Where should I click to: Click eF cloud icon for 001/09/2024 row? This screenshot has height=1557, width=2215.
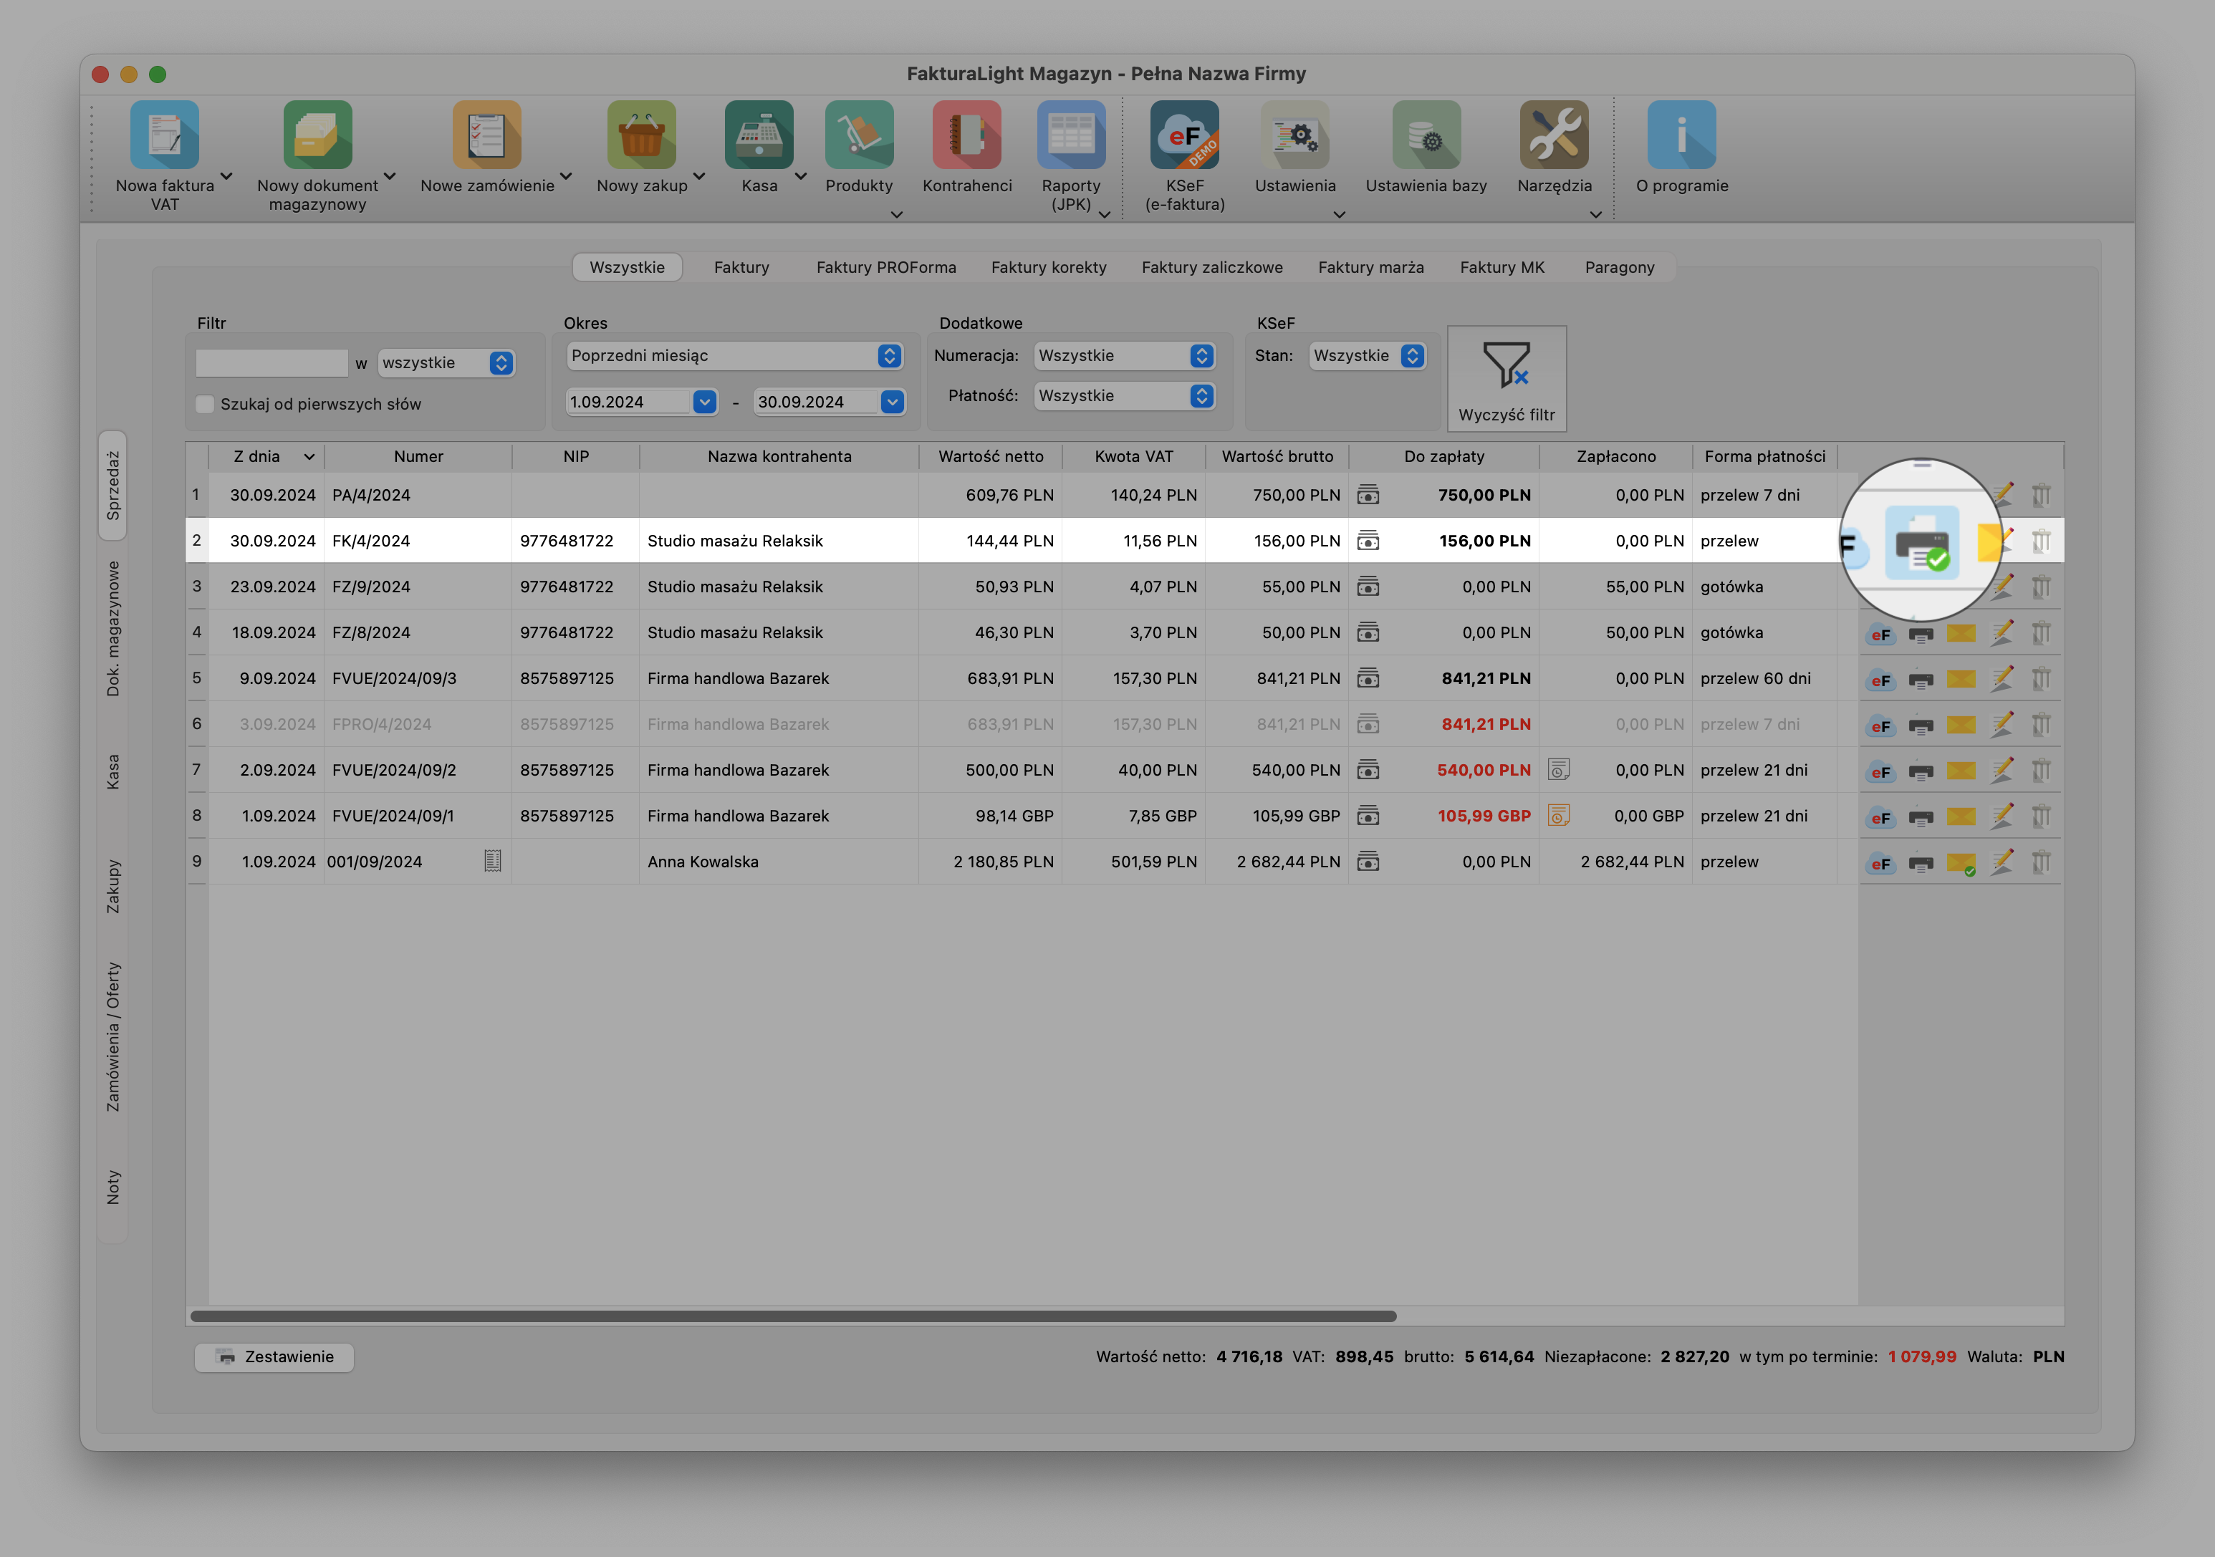(1879, 864)
